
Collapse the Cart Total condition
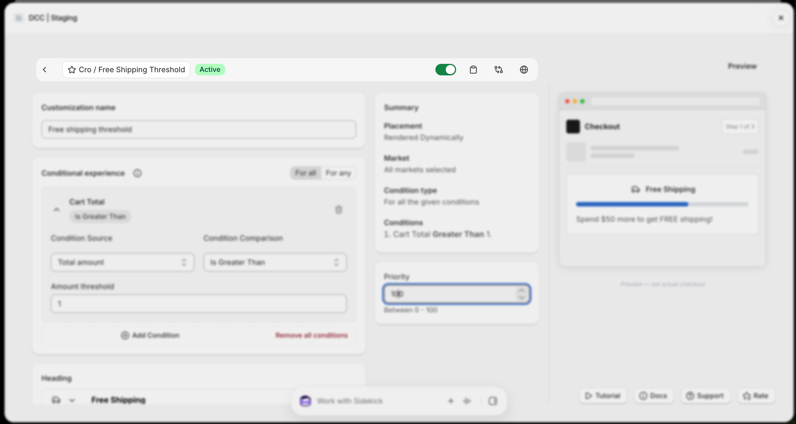tap(56, 209)
